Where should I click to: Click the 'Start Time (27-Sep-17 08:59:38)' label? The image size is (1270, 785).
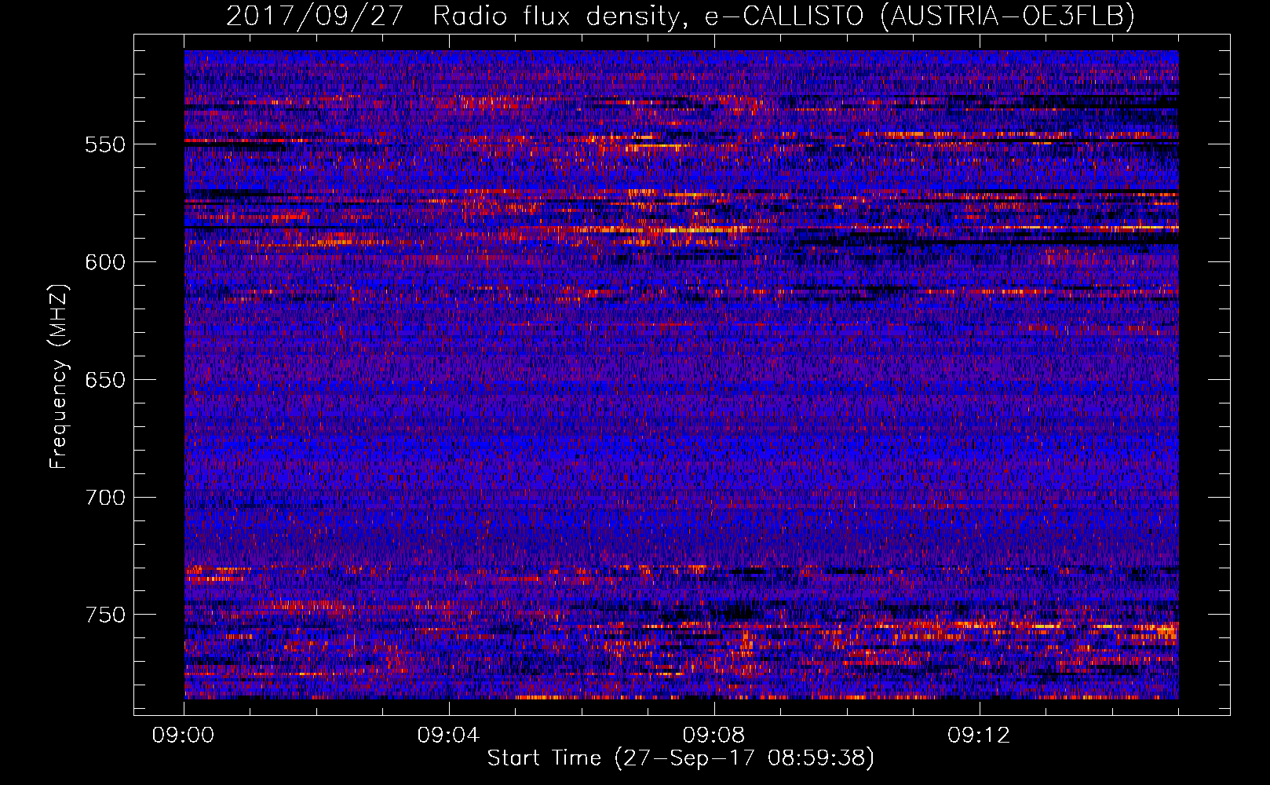pyautogui.click(x=681, y=758)
